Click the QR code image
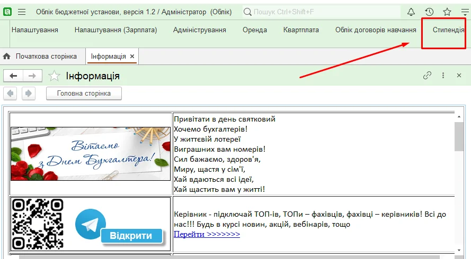This screenshot has height=259, width=471. pyautogui.click(x=38, y=224)
